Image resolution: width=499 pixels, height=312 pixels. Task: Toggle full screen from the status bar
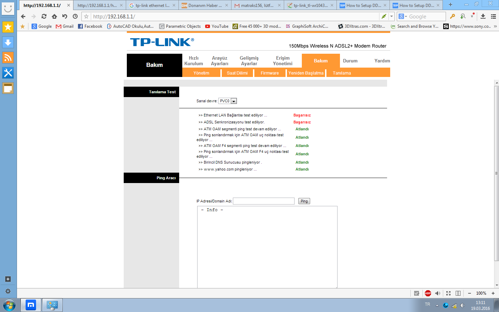pos(448,293)
